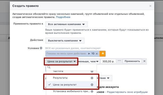Click info icon beside Цена за результат
The image size is (163, 95).
pos(92,85)
